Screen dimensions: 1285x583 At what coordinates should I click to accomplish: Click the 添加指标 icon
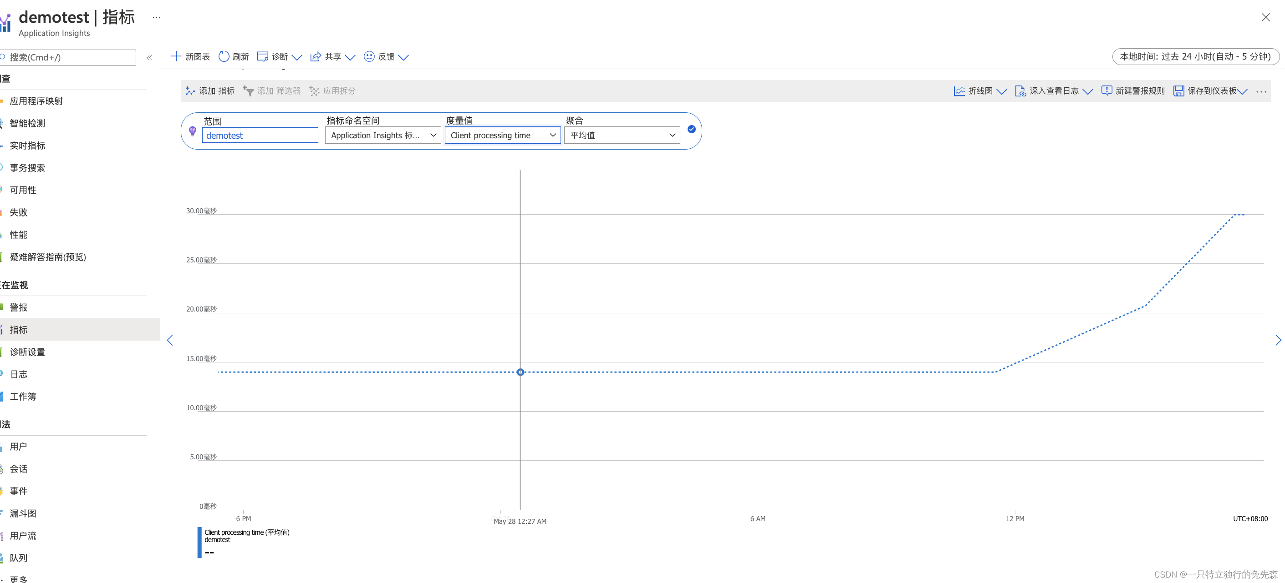tap(190, 90)
